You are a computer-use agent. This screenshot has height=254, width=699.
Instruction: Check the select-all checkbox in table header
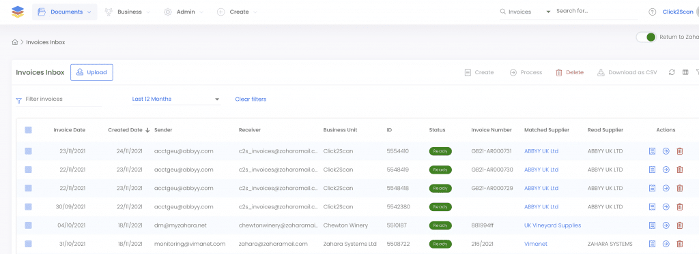coord(28,130)
